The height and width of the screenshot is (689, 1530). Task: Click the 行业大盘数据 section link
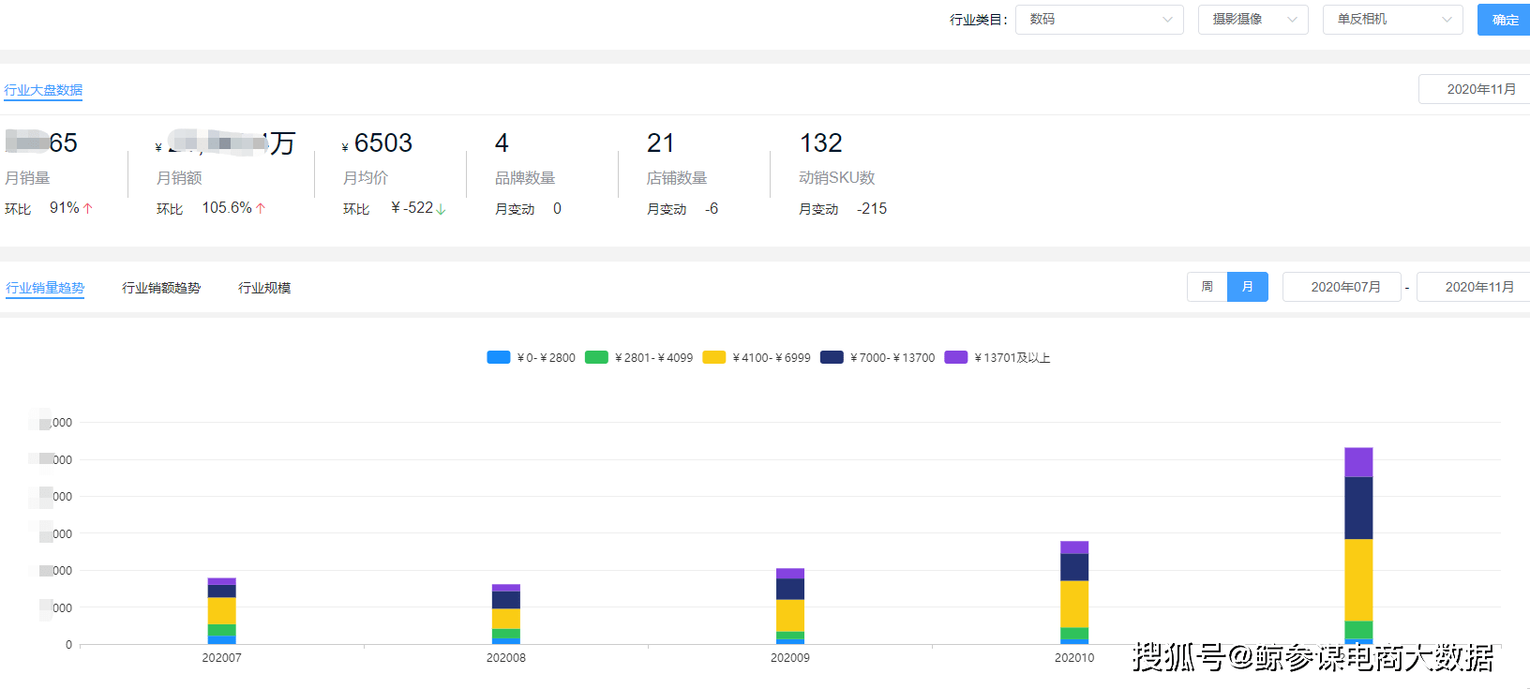tap(43, 90)
